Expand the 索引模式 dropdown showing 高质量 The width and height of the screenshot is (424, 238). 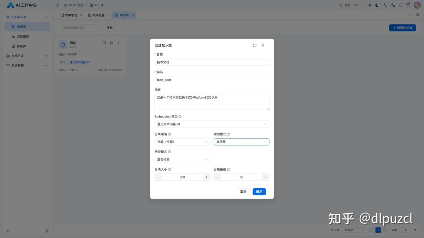click(x=241, y=142)
